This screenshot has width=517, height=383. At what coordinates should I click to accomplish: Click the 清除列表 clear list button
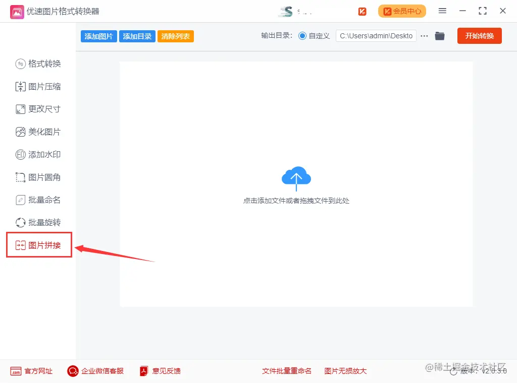pos(175,36)
